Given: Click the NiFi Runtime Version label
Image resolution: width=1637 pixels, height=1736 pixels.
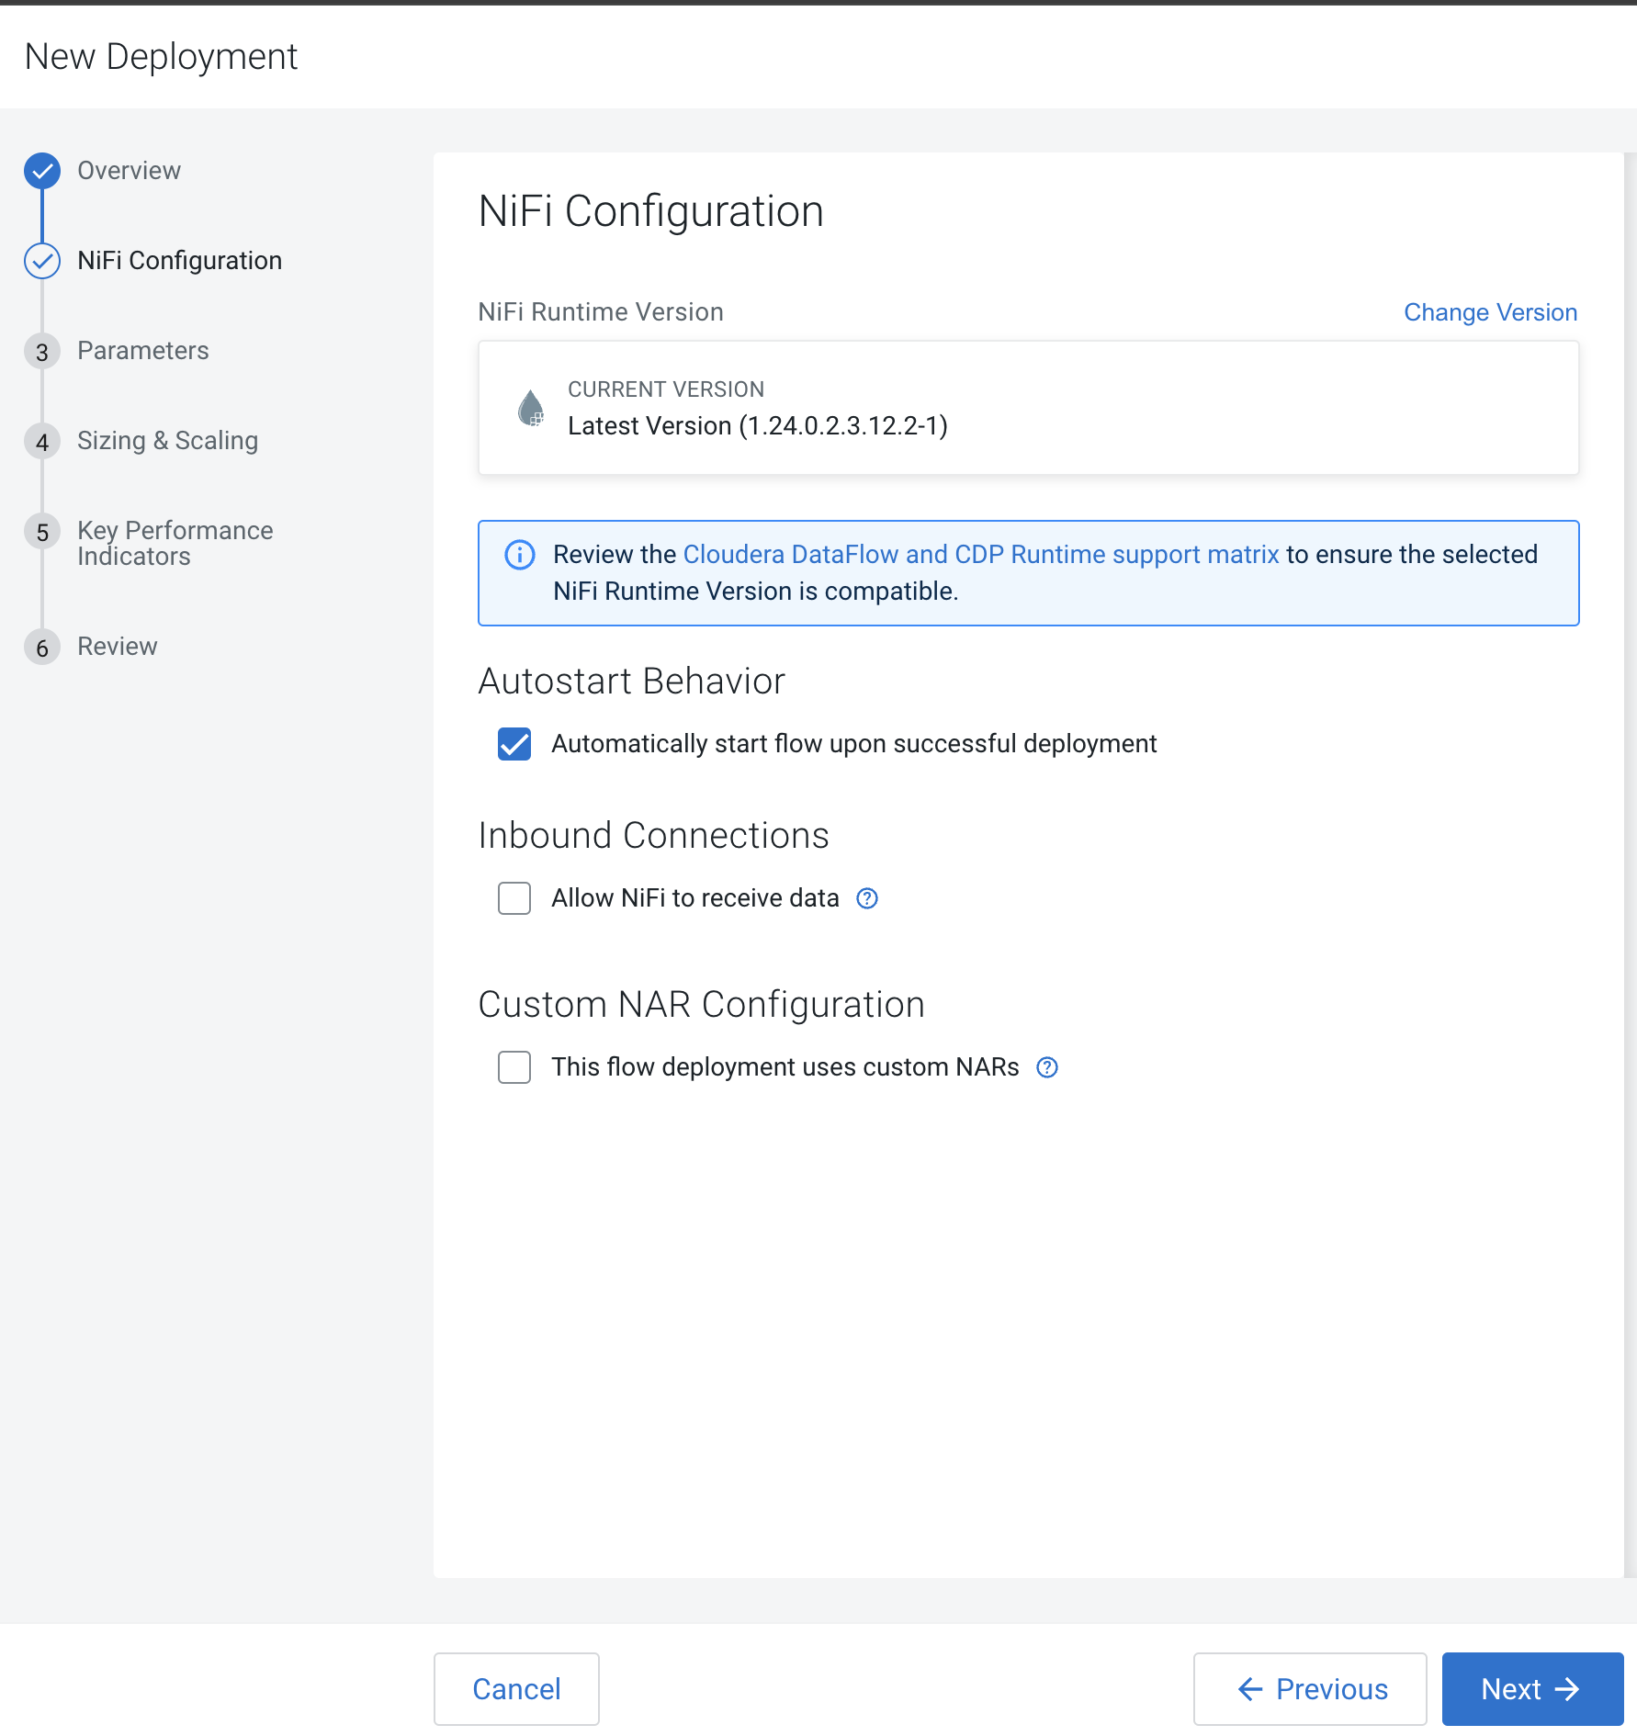Looking at the screenshot, I should (x=601, y=312).
